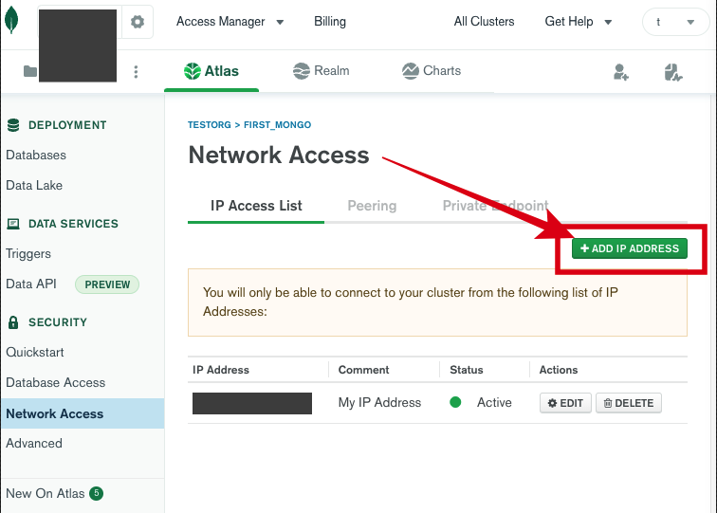Image resolution: width=717 pixels, height=513 pixels.
Task: Click the MongoDB leaf logo
Action: (x=11, y=21)
